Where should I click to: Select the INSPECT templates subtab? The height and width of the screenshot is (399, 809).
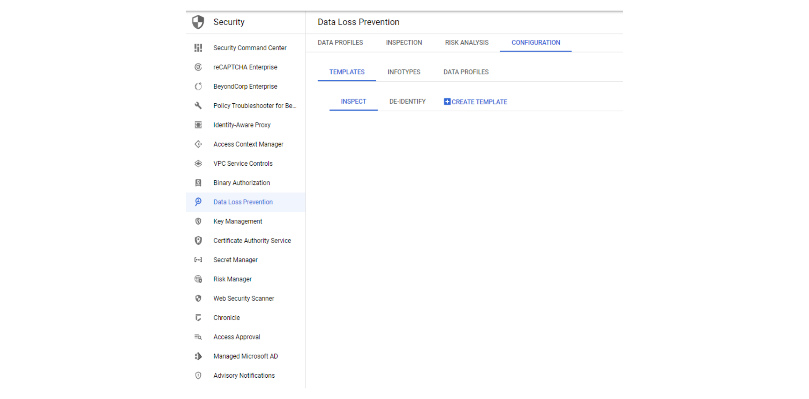coord(354,101)
